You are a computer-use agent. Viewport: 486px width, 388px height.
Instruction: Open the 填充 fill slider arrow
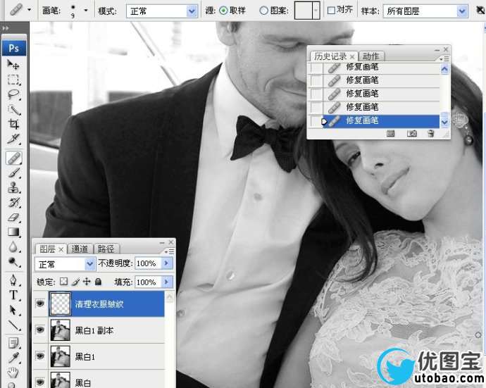tap(166, 282)
